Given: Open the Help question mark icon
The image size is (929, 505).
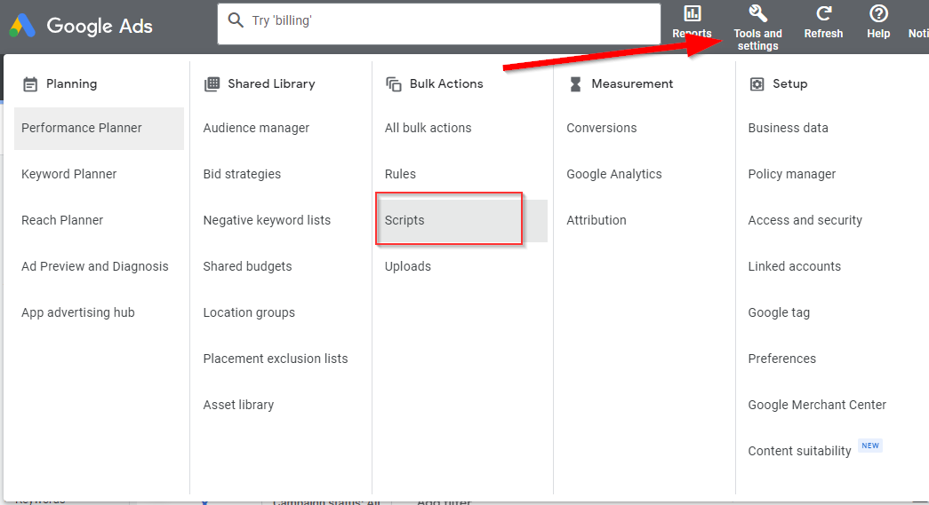Looking at the screenshot, I should point(878,13).
